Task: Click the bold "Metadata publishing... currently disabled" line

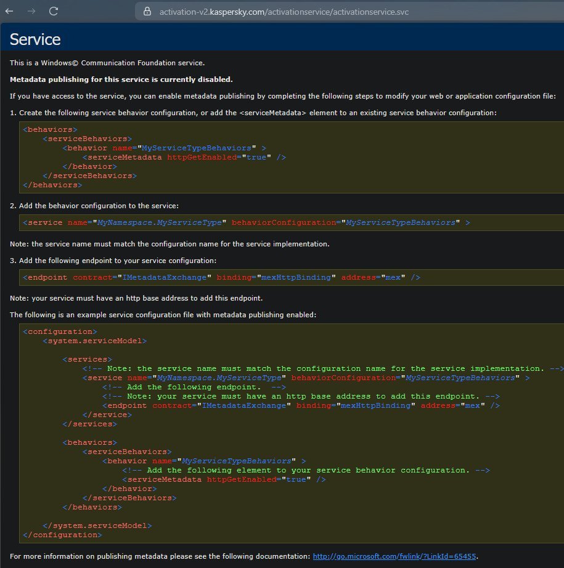Action: [x=121, y=79]
